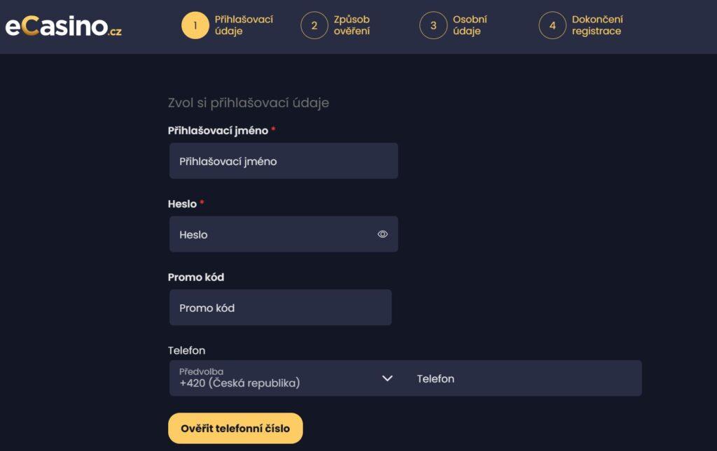Click the Heslo field label
The height and width of the screenshot is (451, 717).
tap(182, 204)
